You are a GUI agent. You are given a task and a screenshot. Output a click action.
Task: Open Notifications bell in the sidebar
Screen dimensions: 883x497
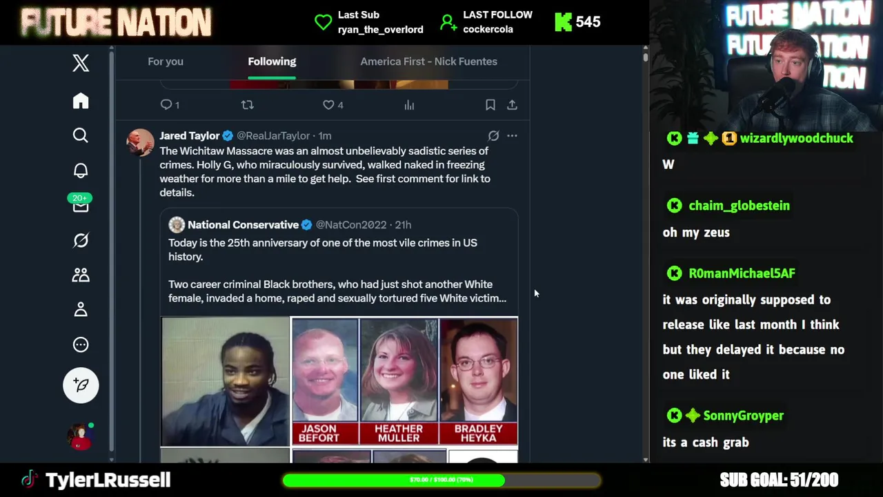pyautogui.click(x=81, y=170)
